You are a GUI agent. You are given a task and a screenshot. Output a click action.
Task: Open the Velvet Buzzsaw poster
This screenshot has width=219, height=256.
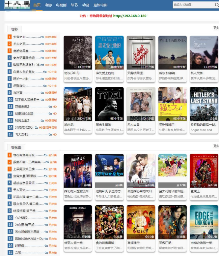point(141,52)
